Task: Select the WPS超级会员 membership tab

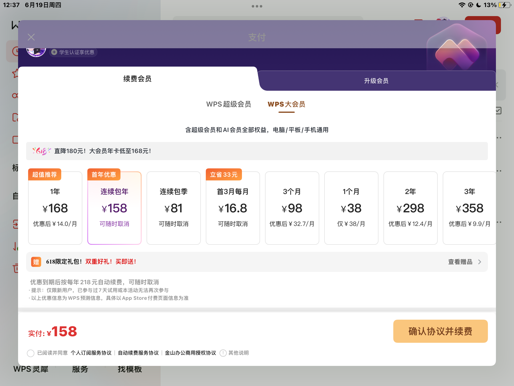Action: (229, 104)
